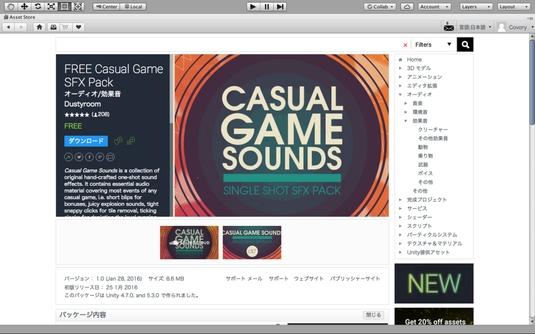Expand the 環境音 subcategory
Viewport: 535px width, 334px height.
[405, 112]
